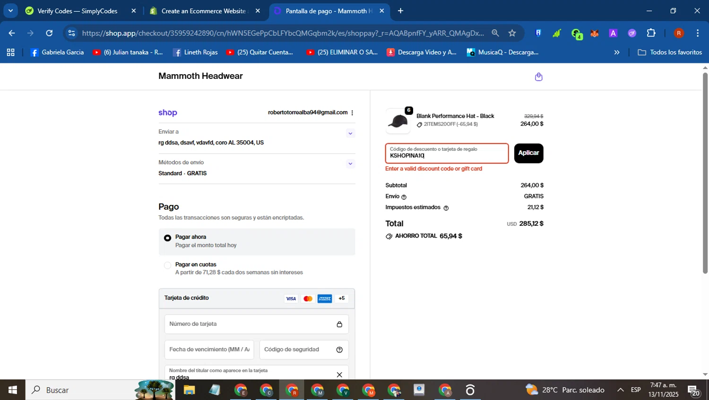This screenshot has width=709, height=400.
Task: Reload the current page
Action: pos(49,33)
